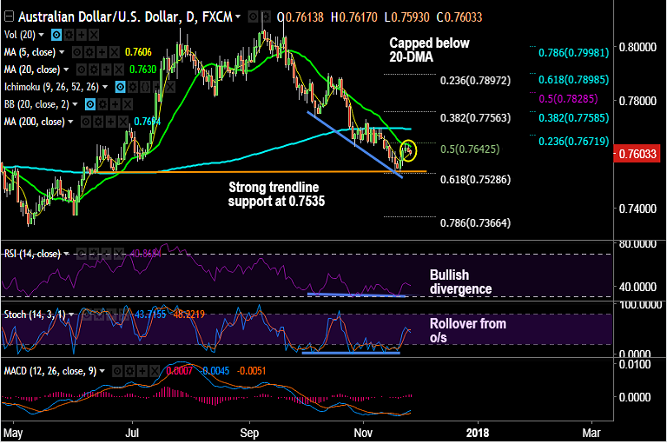This screenshot has width=667, height=444.
Task: Hide the BB (20, close, 2) indicator
Action: 90,104
